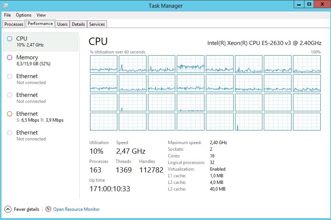Click the Open Resource Monitor link

[x=76, y=209]
